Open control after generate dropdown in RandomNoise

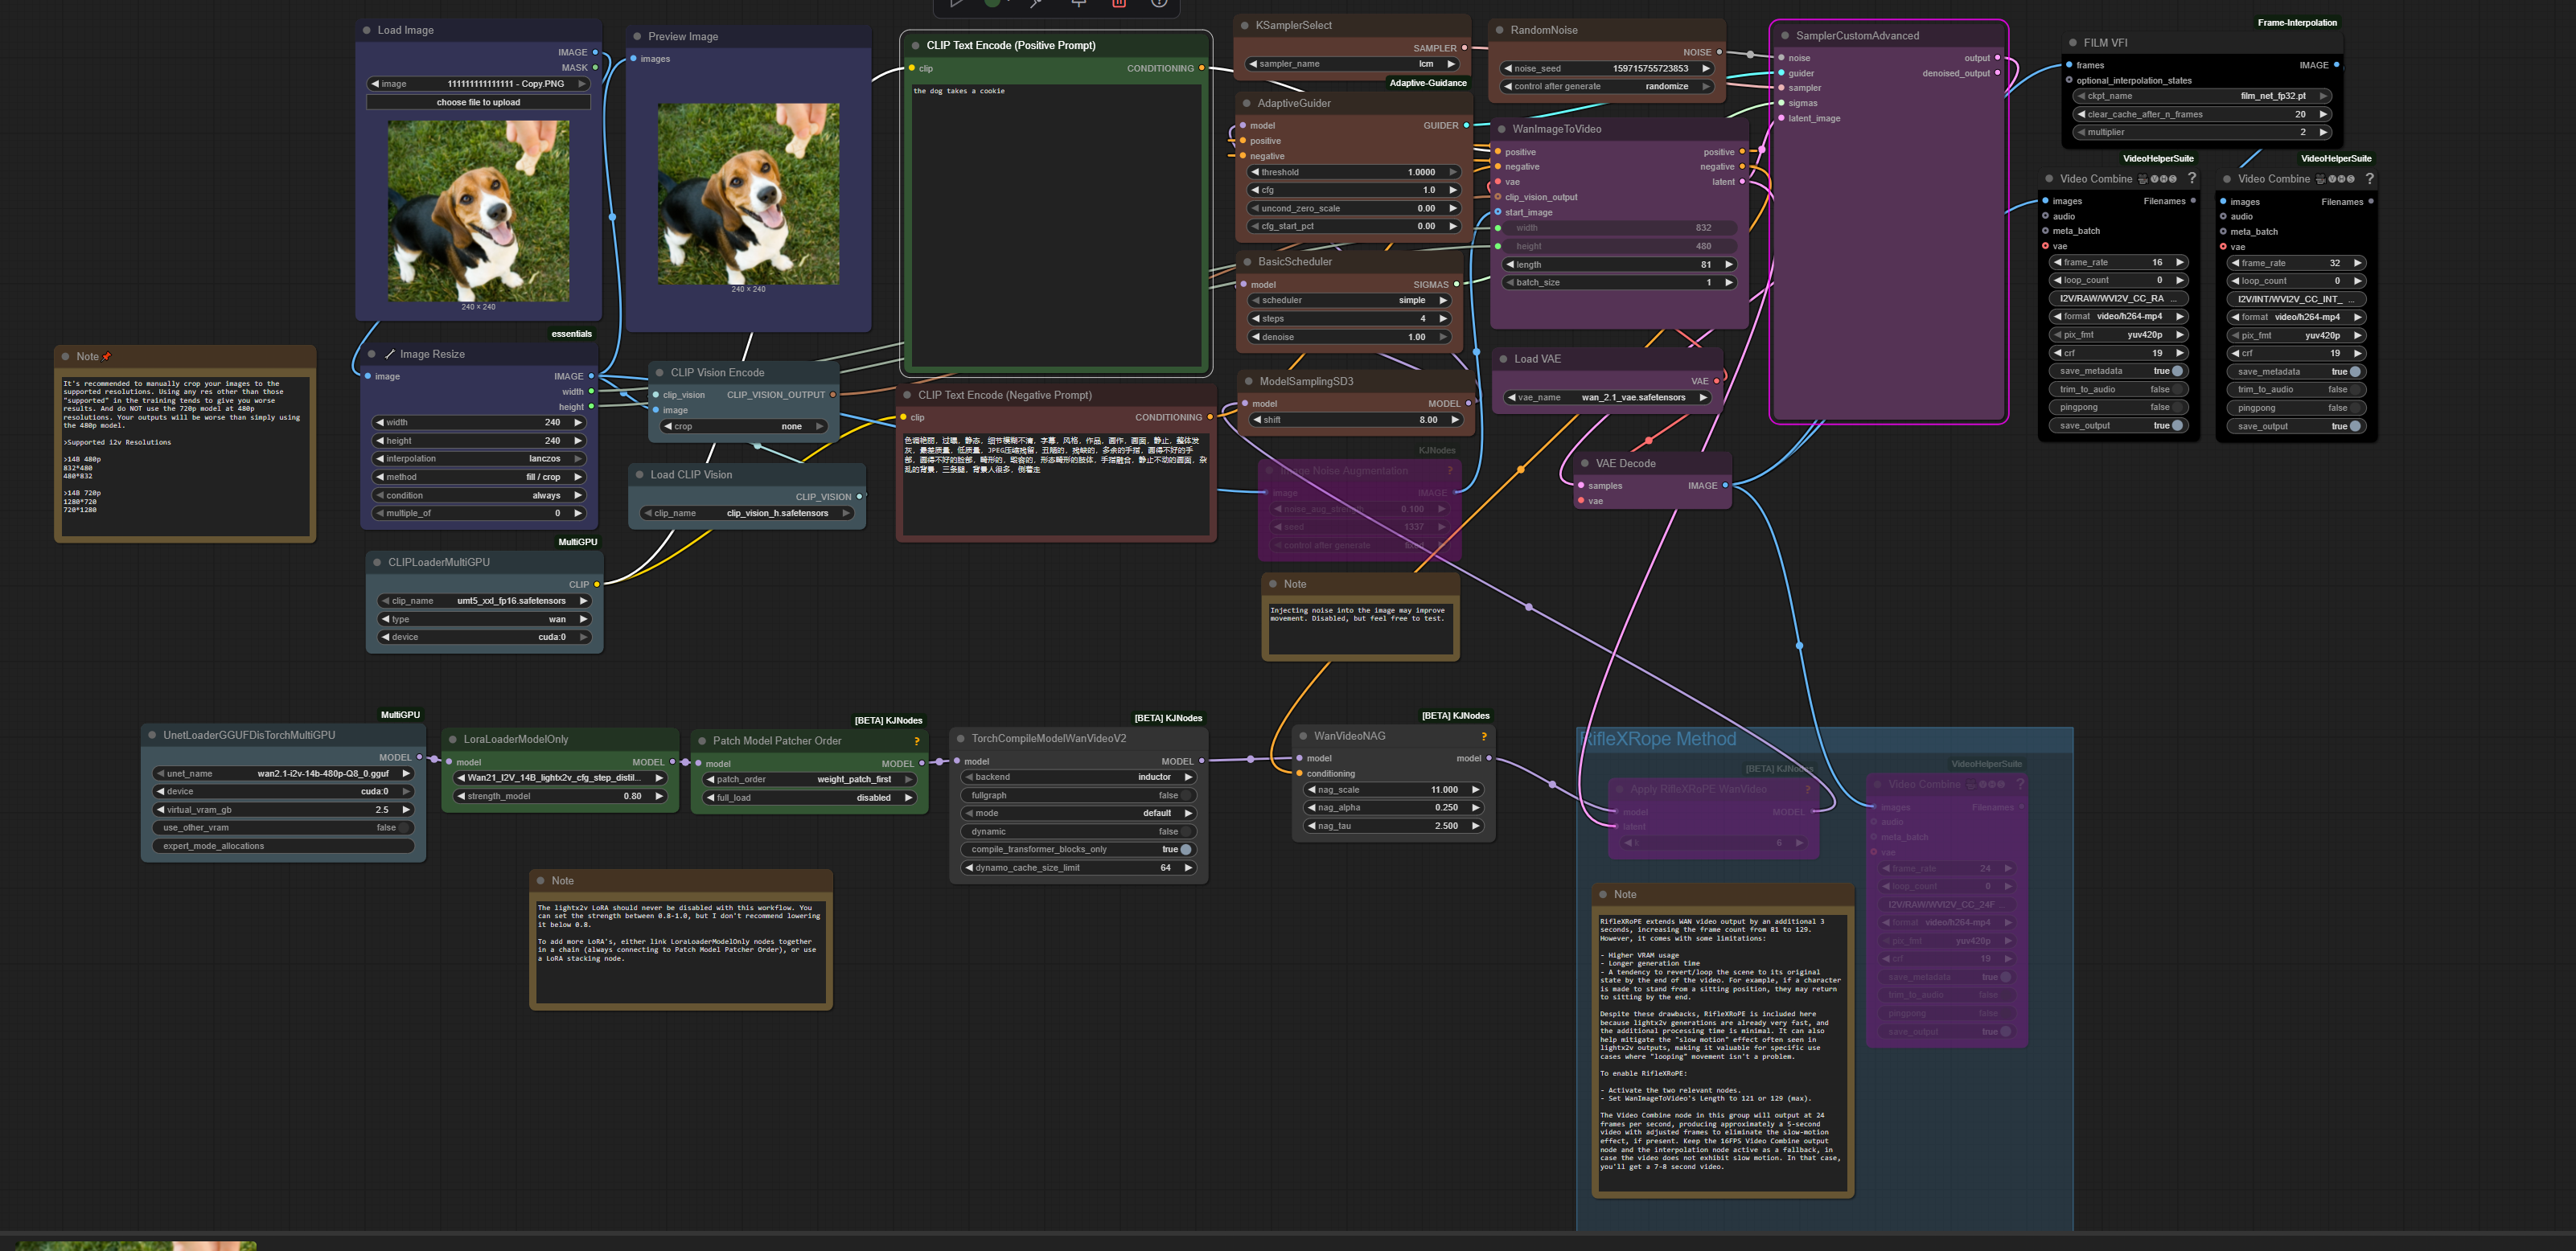pyautogui.click(x=1606, y=87)
